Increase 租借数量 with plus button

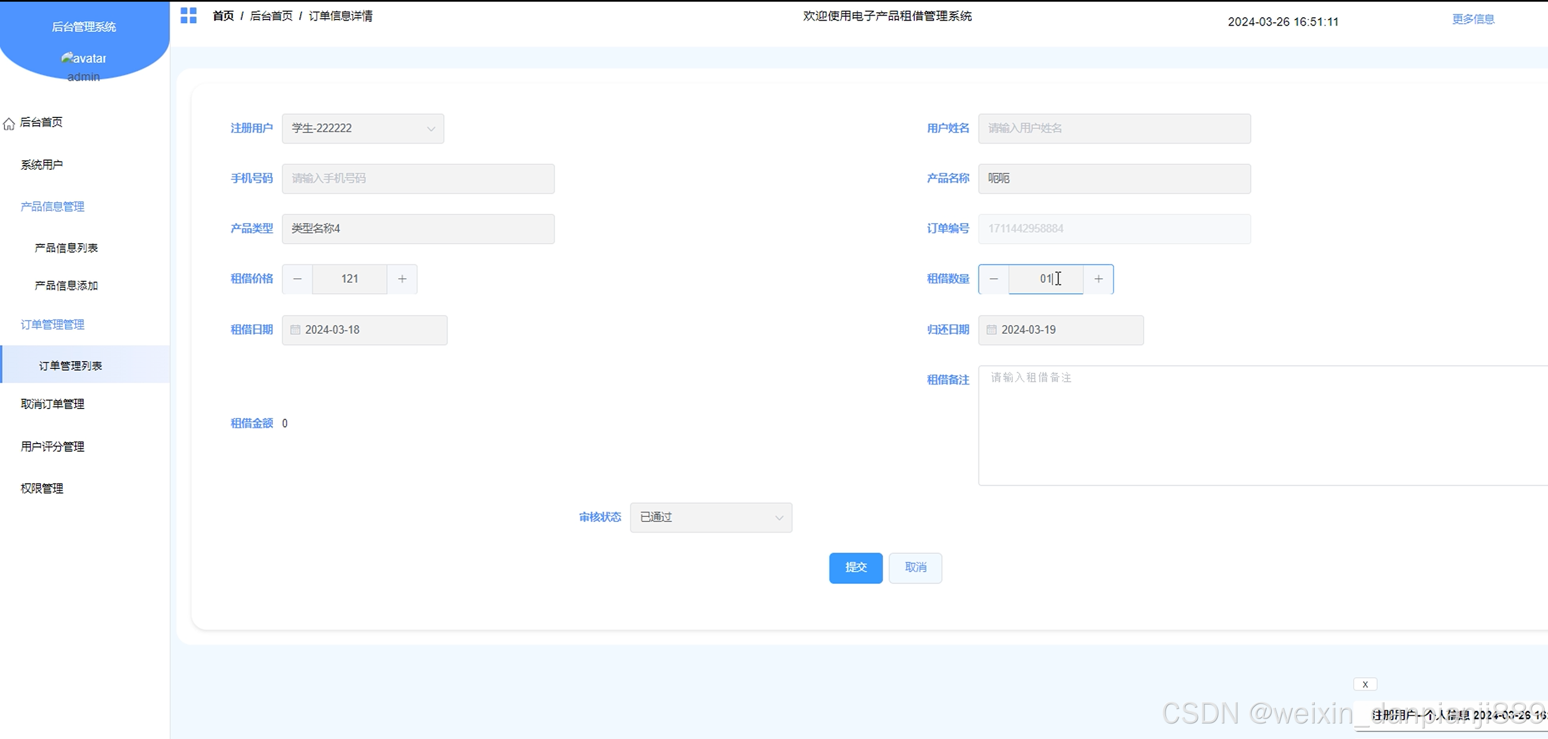pos(1098,279)
